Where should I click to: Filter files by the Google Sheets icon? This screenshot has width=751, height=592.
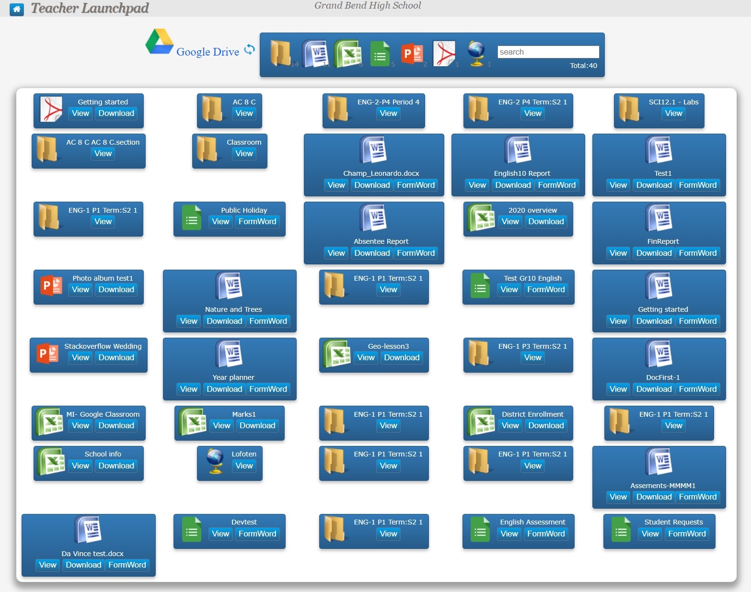(380, 54)
